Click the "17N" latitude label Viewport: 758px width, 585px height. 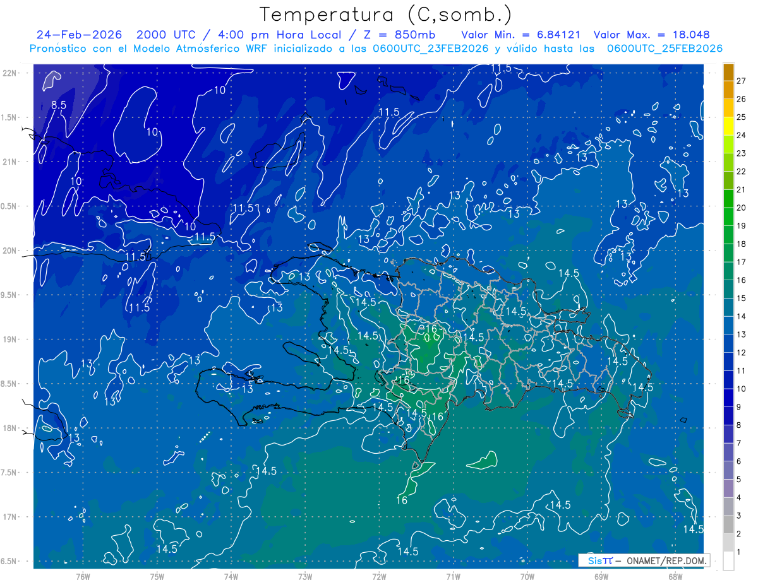tap(9, 517)
